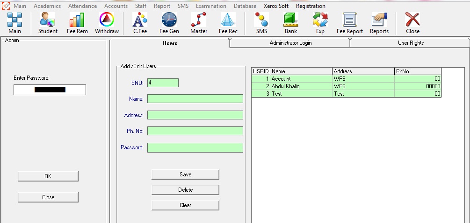Screen dimensions: 470x223
Task: Select the Abdul Khaliq user row
Action: [x=346, y=86]
